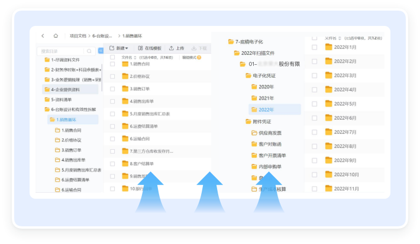Click the 5.月度销售出库汇总表 folder in file list

point(150,114)
